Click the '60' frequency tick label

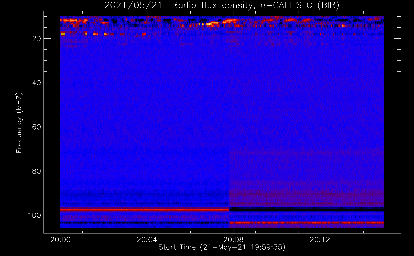[37, 127]
